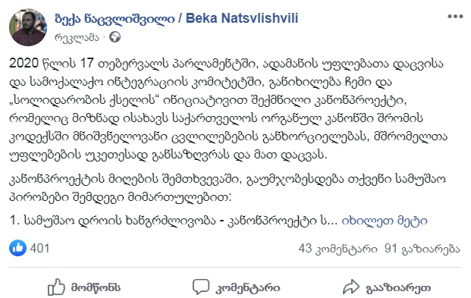Click the კომენტარი comment button label
Viewport: 471px width, 298px height.
coord(248,288)
